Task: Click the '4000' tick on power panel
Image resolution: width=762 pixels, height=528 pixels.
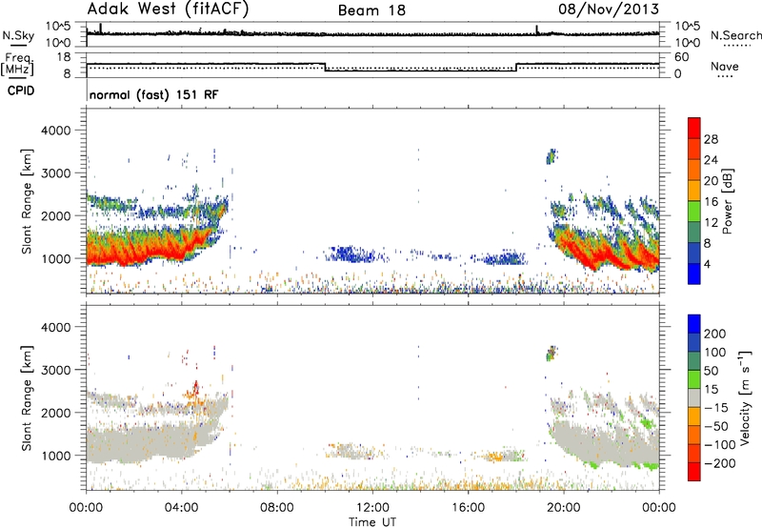Action: (55, 131)
